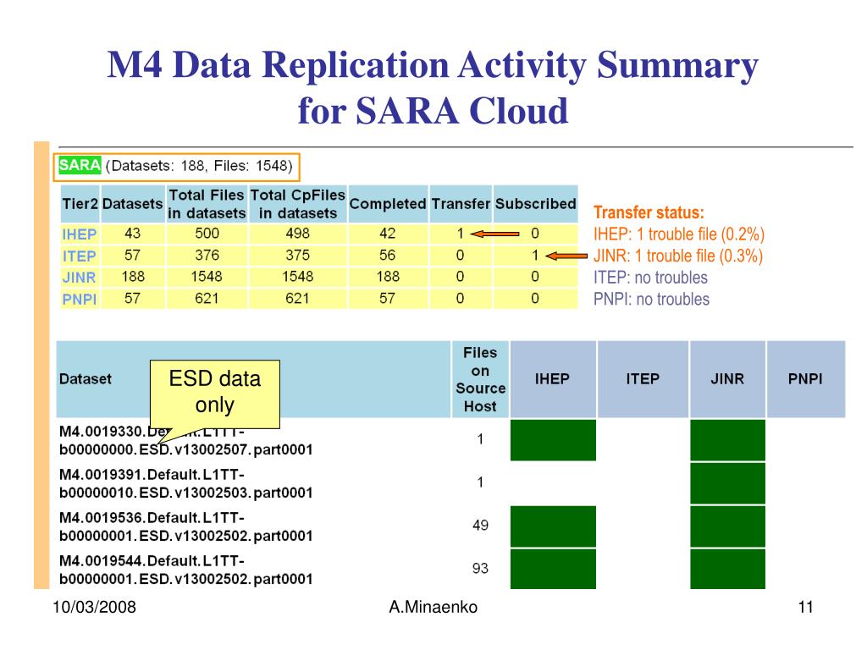Click 'IHEP: 1 trouble file (0.2%)' text
867x650 pixels.
tap(679, 234)
